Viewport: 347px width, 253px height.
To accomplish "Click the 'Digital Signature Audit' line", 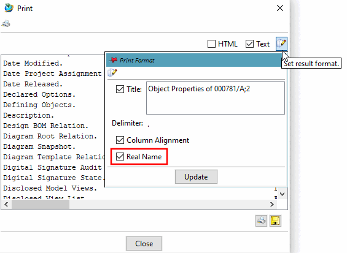I will 52,167.
